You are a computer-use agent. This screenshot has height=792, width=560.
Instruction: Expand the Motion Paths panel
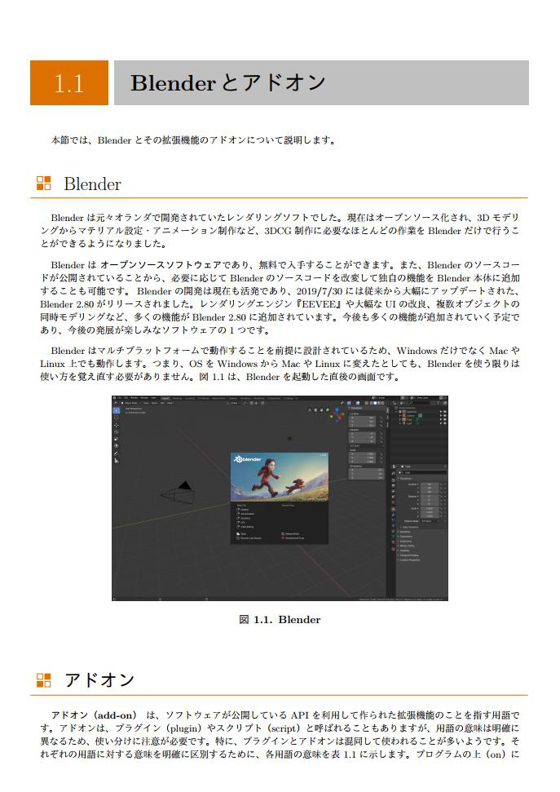(406, 546)
